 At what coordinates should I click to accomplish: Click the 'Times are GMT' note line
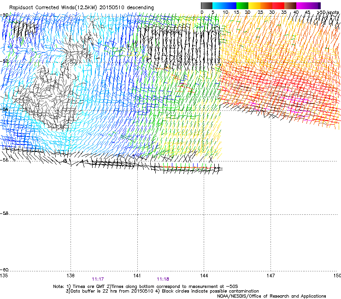(146, 287)
